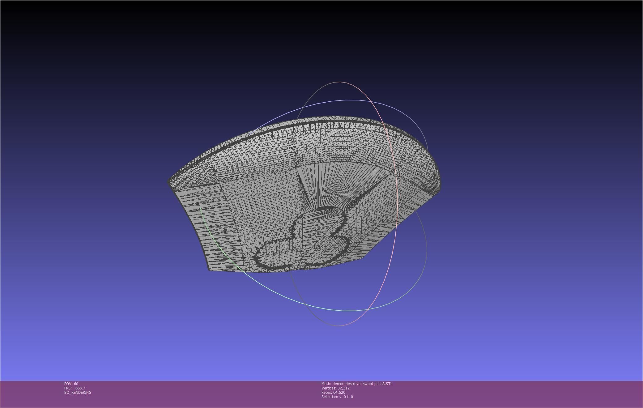Click the Vertices: 32,312 count text
Screen dimensions: 643x408
coord(335,388)
